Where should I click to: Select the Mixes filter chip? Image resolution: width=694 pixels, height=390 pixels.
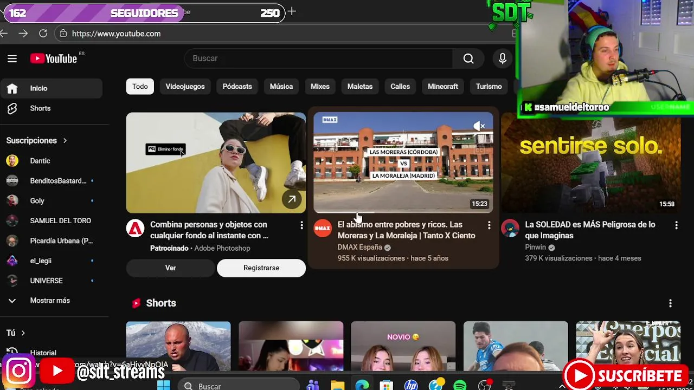click(x=320, y=87)
